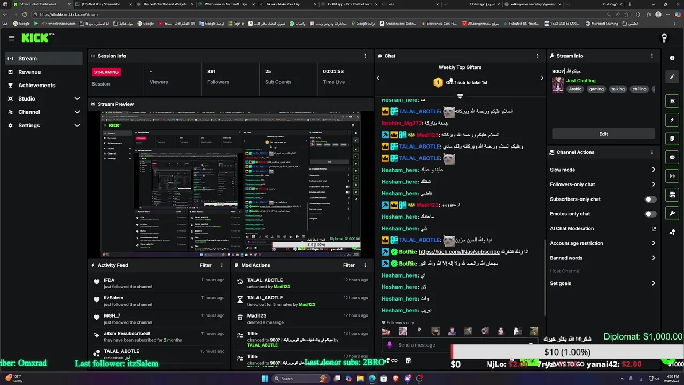The height and width of the screenshot is (385, 684).
Task: Open Activity Feed three-dot options
Action: (222, 265)
